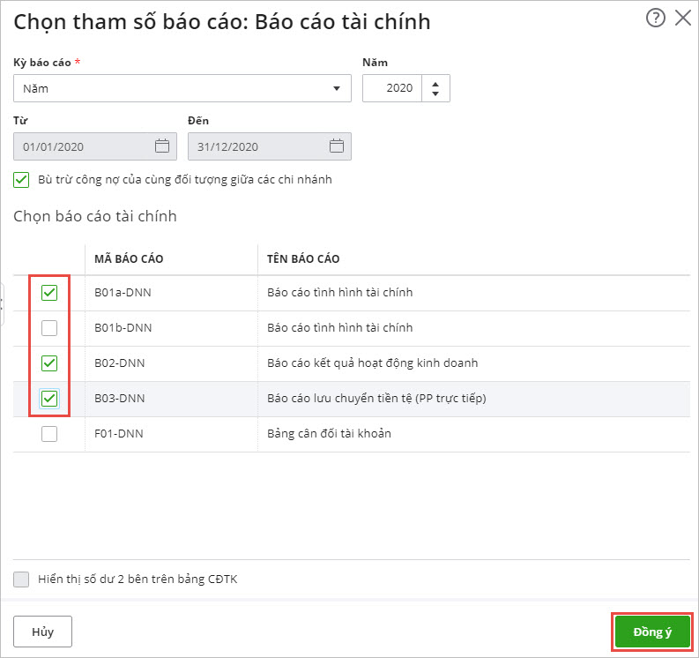Click the Đồng ý button
The width and height of the screenshot is (699, 658).
[x=652, y=632]
